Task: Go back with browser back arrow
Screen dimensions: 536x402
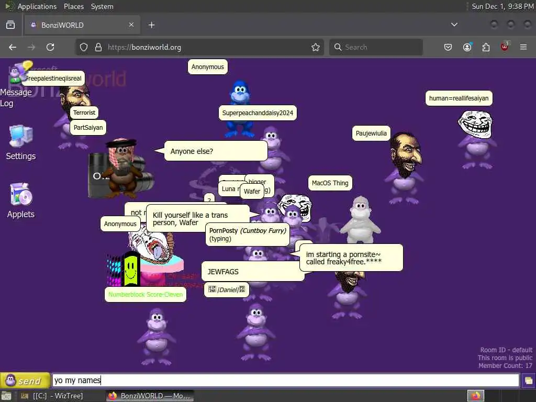Action: [x=13, y=47]
